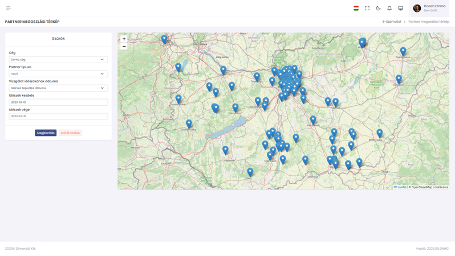Toggle the hamburger sidebar menu
The width and height of the screenshot is (455, 256).
tap(9, 9)
